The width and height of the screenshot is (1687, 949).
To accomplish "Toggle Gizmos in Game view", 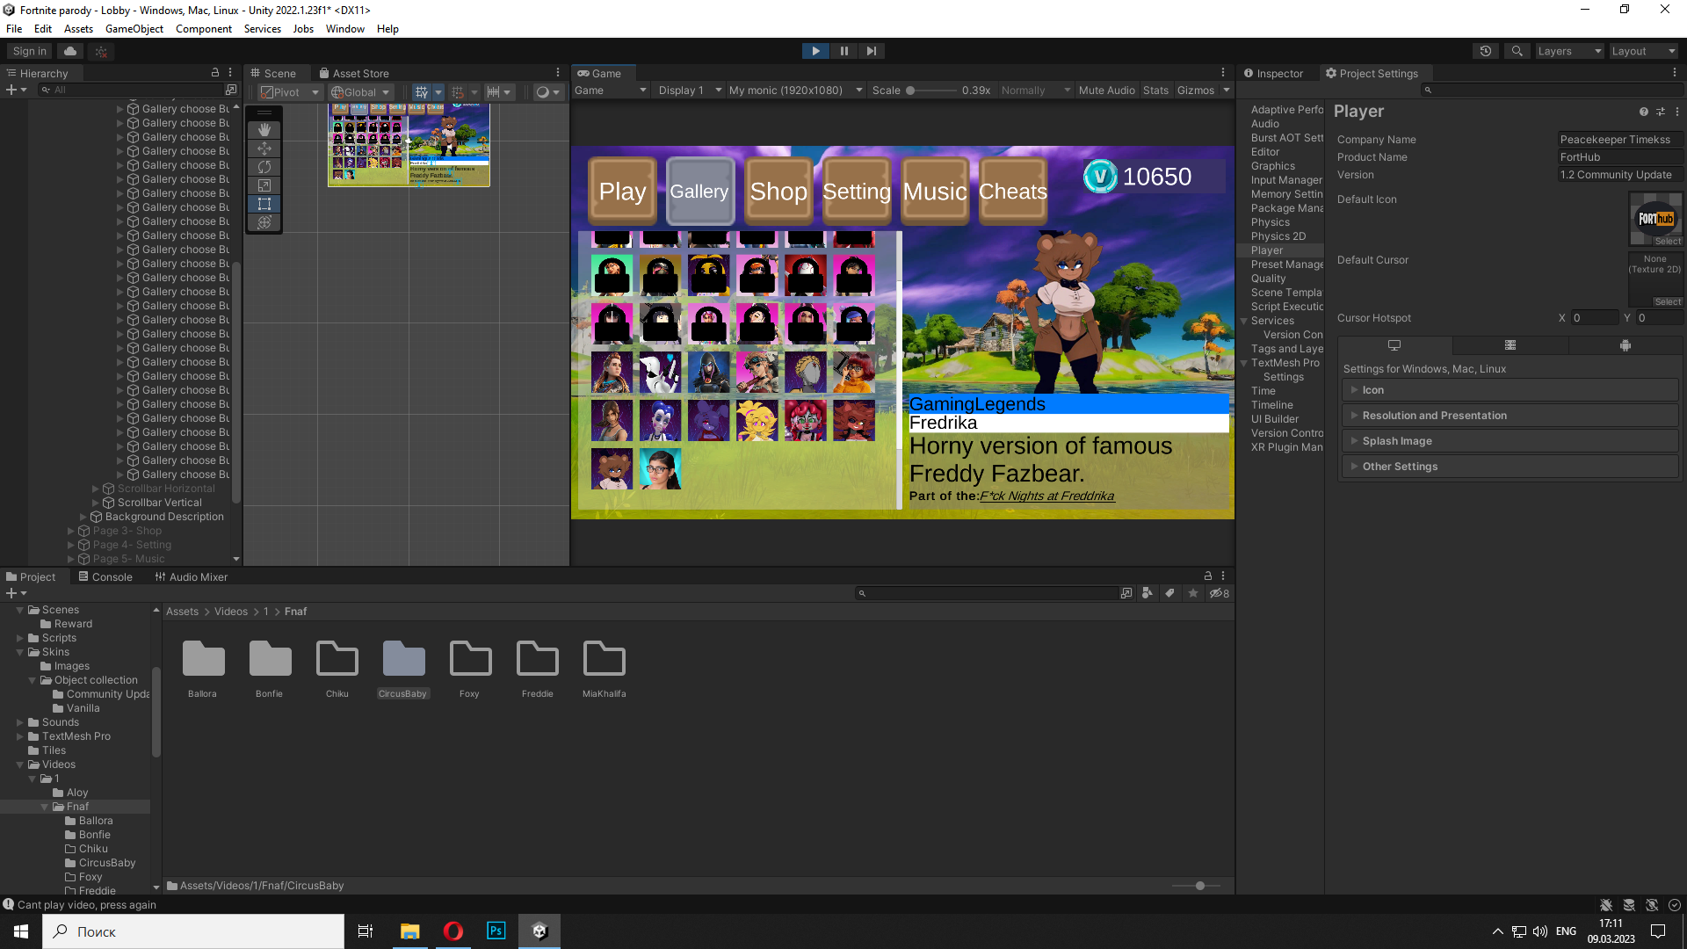I will point(1196,91).
